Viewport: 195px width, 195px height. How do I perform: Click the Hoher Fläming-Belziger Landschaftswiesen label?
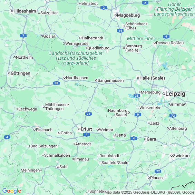174,9
